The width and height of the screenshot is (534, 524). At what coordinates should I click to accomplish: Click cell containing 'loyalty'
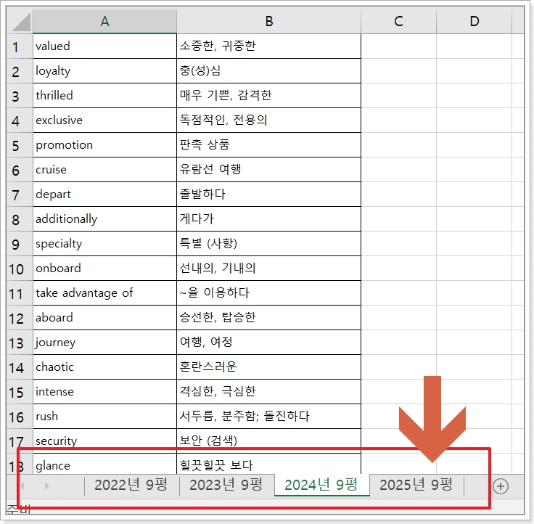pyautogui.click(x=104, y=71)
